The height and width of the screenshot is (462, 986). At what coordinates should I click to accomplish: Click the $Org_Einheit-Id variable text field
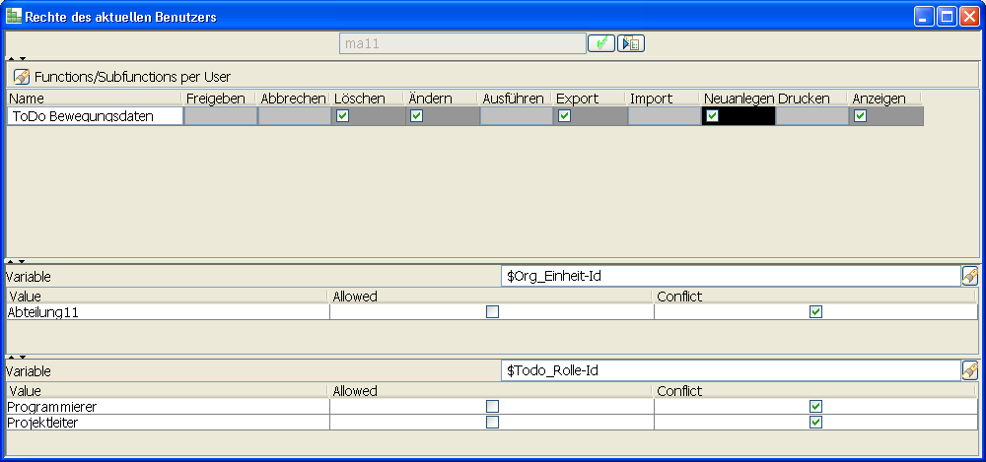click(730, 277)
